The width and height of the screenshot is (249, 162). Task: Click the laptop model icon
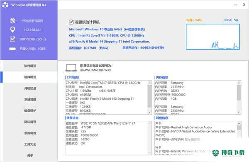[x=71, y=68]
